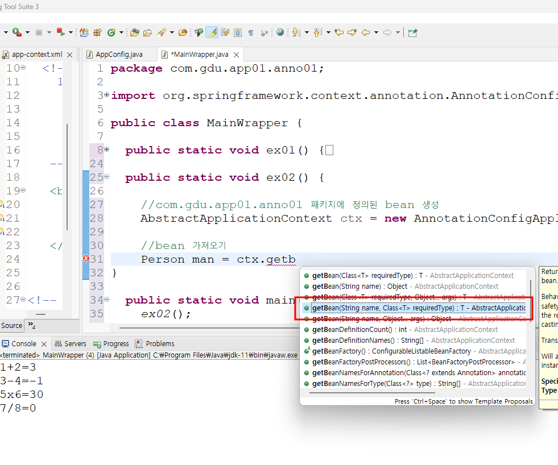
Task: Open the Servers view tab
Action: (70, 344)
